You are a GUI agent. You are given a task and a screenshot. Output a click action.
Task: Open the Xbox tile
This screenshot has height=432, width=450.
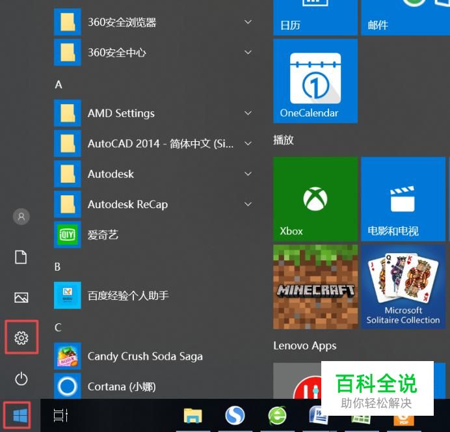tap(315, 199)
